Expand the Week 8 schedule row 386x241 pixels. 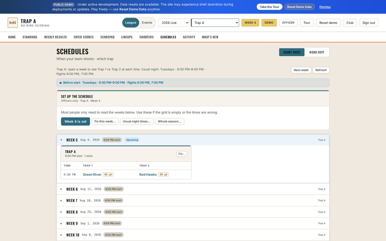pyautogui.click(x=193, y=212)
